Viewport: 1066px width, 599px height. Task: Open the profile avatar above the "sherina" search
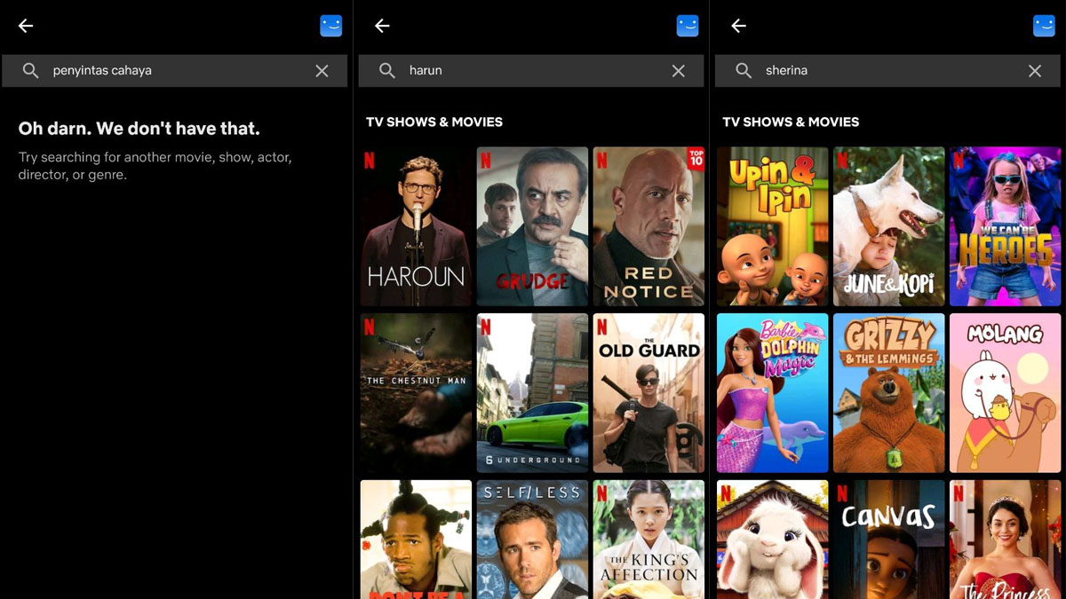[1044, 26]
